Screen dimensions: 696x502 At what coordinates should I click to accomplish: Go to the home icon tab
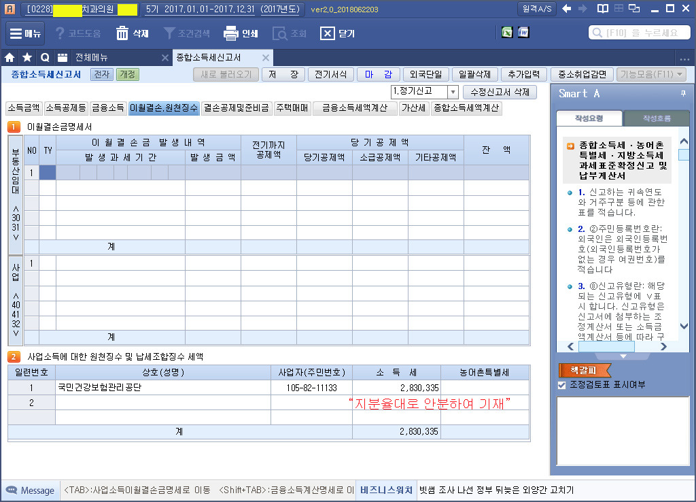coord(10,58)
